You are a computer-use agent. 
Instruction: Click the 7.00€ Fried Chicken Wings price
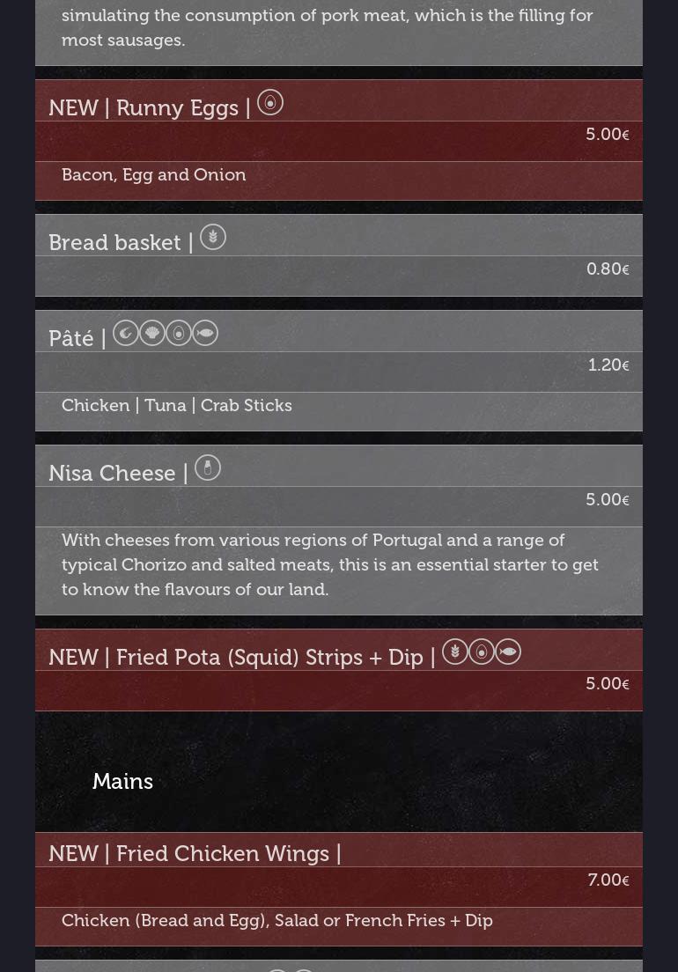pyautogui.click(x=608, y=880)
